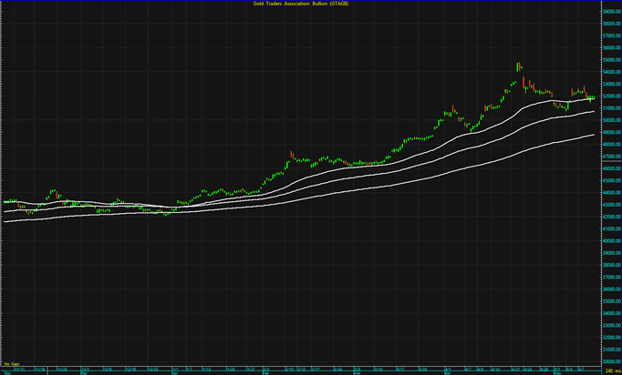Image resolution: width=622 pixels, height=375 pixels.
Task: Select the lowest white moving average line's right end
Action: pos(594,135)
